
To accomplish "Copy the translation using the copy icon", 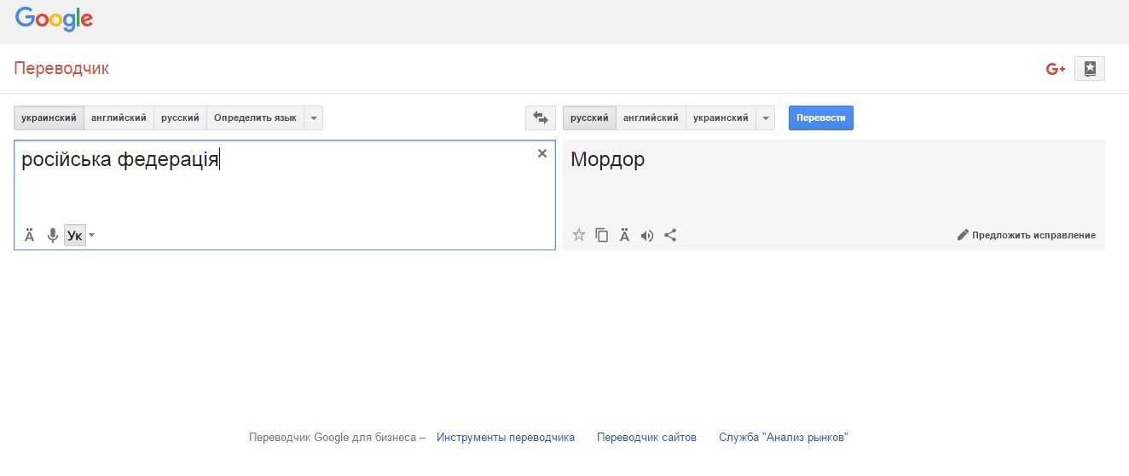I will pos(601,236).
